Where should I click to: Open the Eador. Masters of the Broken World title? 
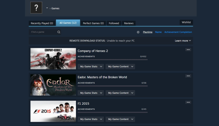coord(102,77)
